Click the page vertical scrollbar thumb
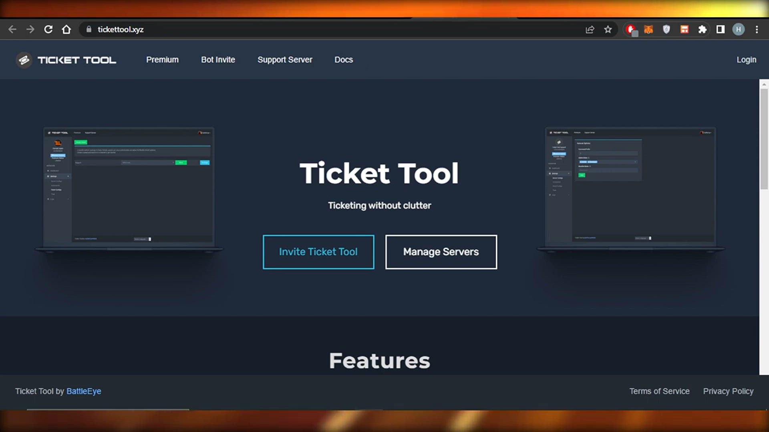The height and width of the screenshot is (432, 769). [x=764, y=139]
